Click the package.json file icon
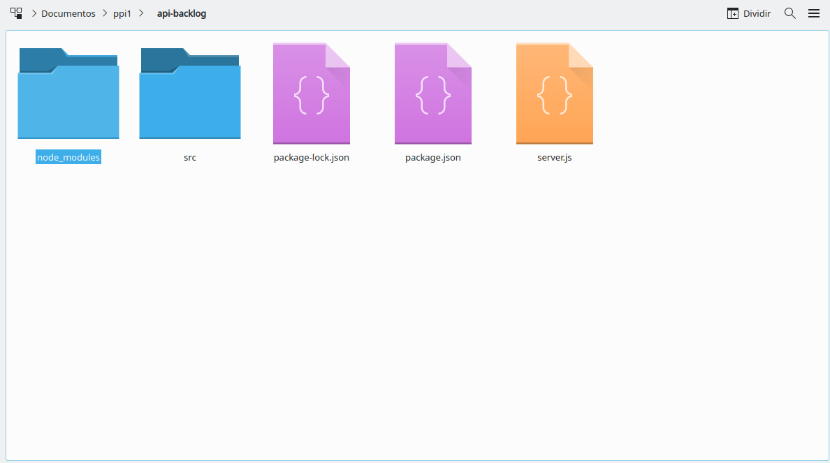The image size is (830, 463). pos(433,94)
